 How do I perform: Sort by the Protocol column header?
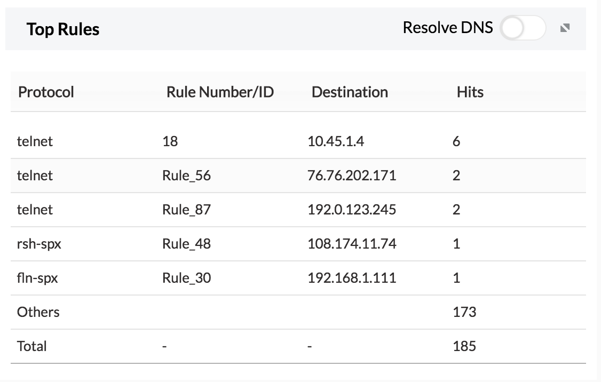46,92
